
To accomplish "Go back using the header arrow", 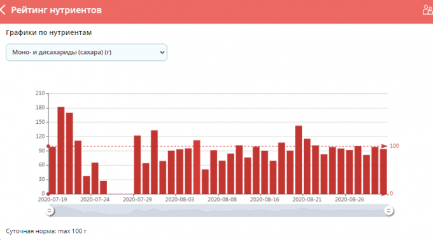I will [3, 10].
